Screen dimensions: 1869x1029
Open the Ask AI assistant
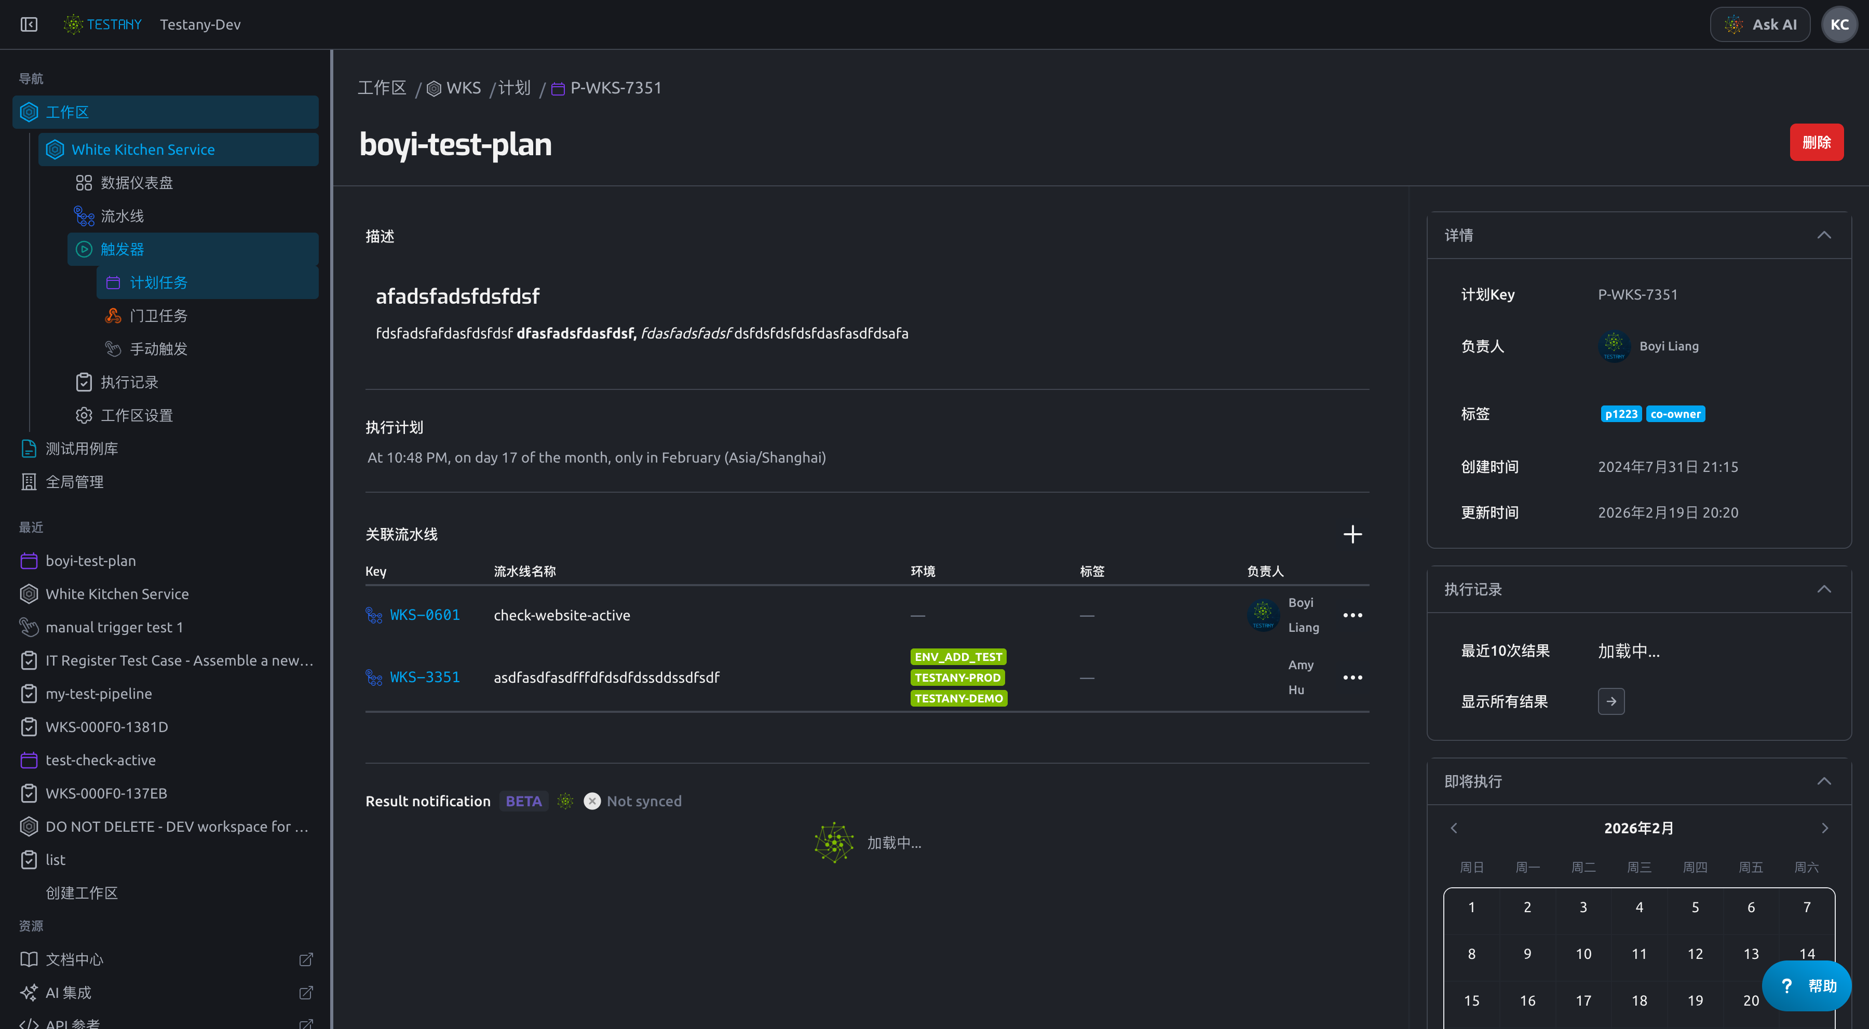[x=1759, y=25]
